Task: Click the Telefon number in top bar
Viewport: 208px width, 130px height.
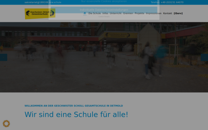Action: click(x=167, y=2)
